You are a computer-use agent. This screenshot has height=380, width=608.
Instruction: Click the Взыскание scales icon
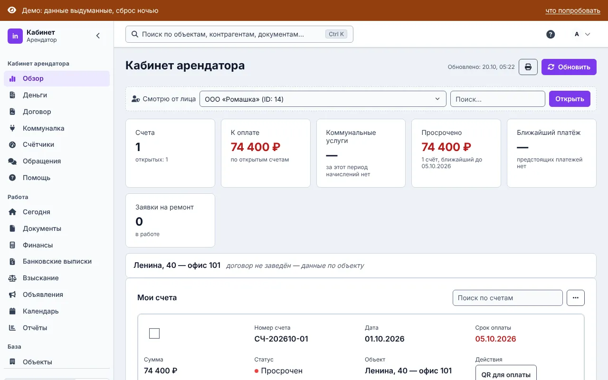pyautogui.click(x=13, y=278)
